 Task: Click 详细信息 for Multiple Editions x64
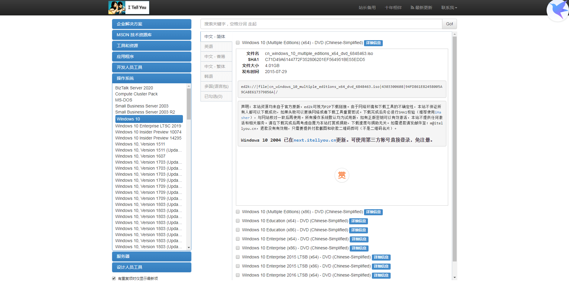point(373,43)
